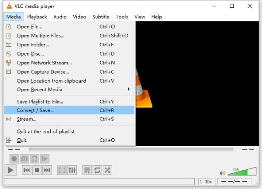
Task: Click the seek progress bar
Action: point(131,149)
